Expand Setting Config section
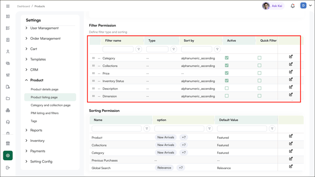Image resolution: width=315 pixels, height=177 pixels. click(x=26, y=162)
